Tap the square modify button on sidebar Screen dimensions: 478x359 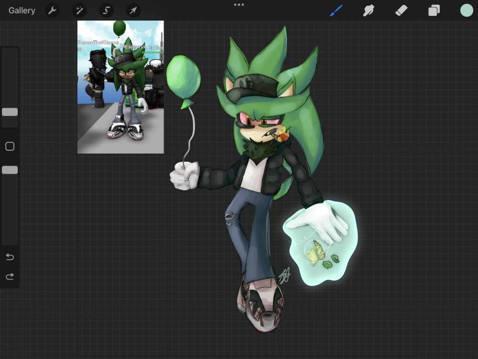pyautogui.click(x=10, y=146)
